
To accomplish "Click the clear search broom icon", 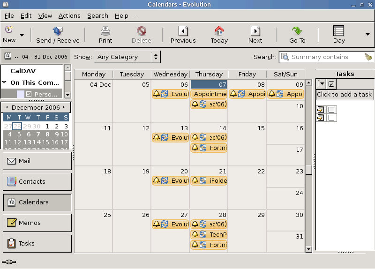I will (368, 57).
